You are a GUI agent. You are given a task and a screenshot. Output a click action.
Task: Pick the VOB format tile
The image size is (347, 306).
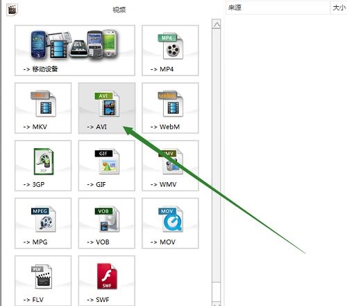pyautogui.click(x=107, y=223)
